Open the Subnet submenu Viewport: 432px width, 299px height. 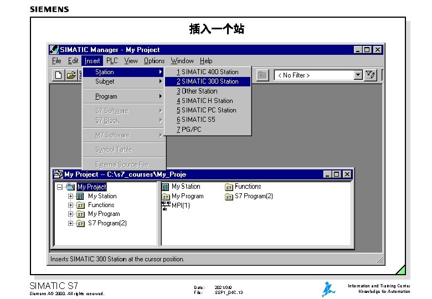click(123, 81)
